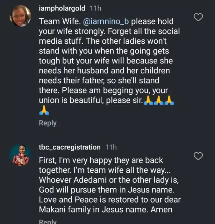Viewport: 215px width, 224px height.
Task: Click the 11h timestamp beside tbc_cacregistration
Action: pos(111,147)
